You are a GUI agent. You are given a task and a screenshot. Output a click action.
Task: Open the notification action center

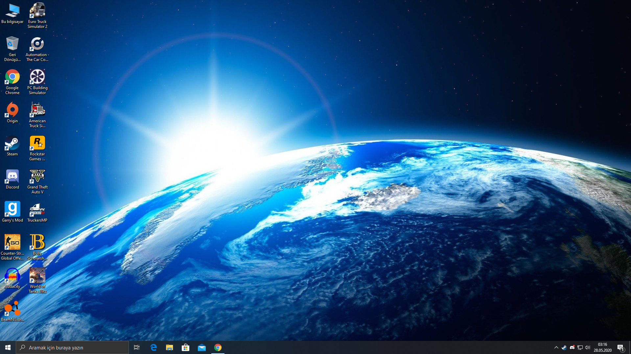tap(620, 347)
